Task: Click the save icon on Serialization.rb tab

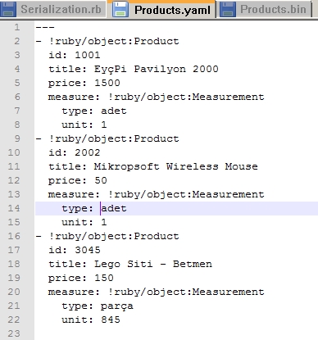Action: coord(8,9)
